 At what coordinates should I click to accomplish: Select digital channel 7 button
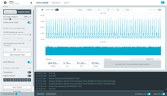(29, 80)
